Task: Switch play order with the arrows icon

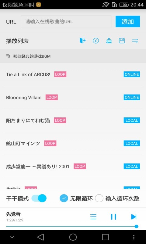Action: (135, 41)
